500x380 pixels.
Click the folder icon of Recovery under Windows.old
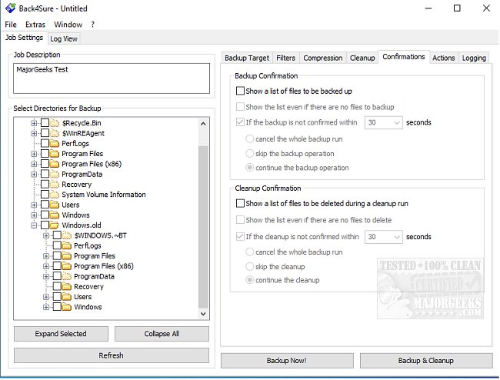(67, 287)
